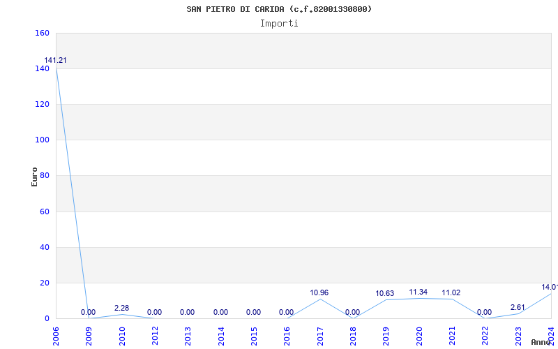The width and height of the screenshot is (558, 349).
Task: Select the 2.61 data label for 2023
Action: point(518,307)
